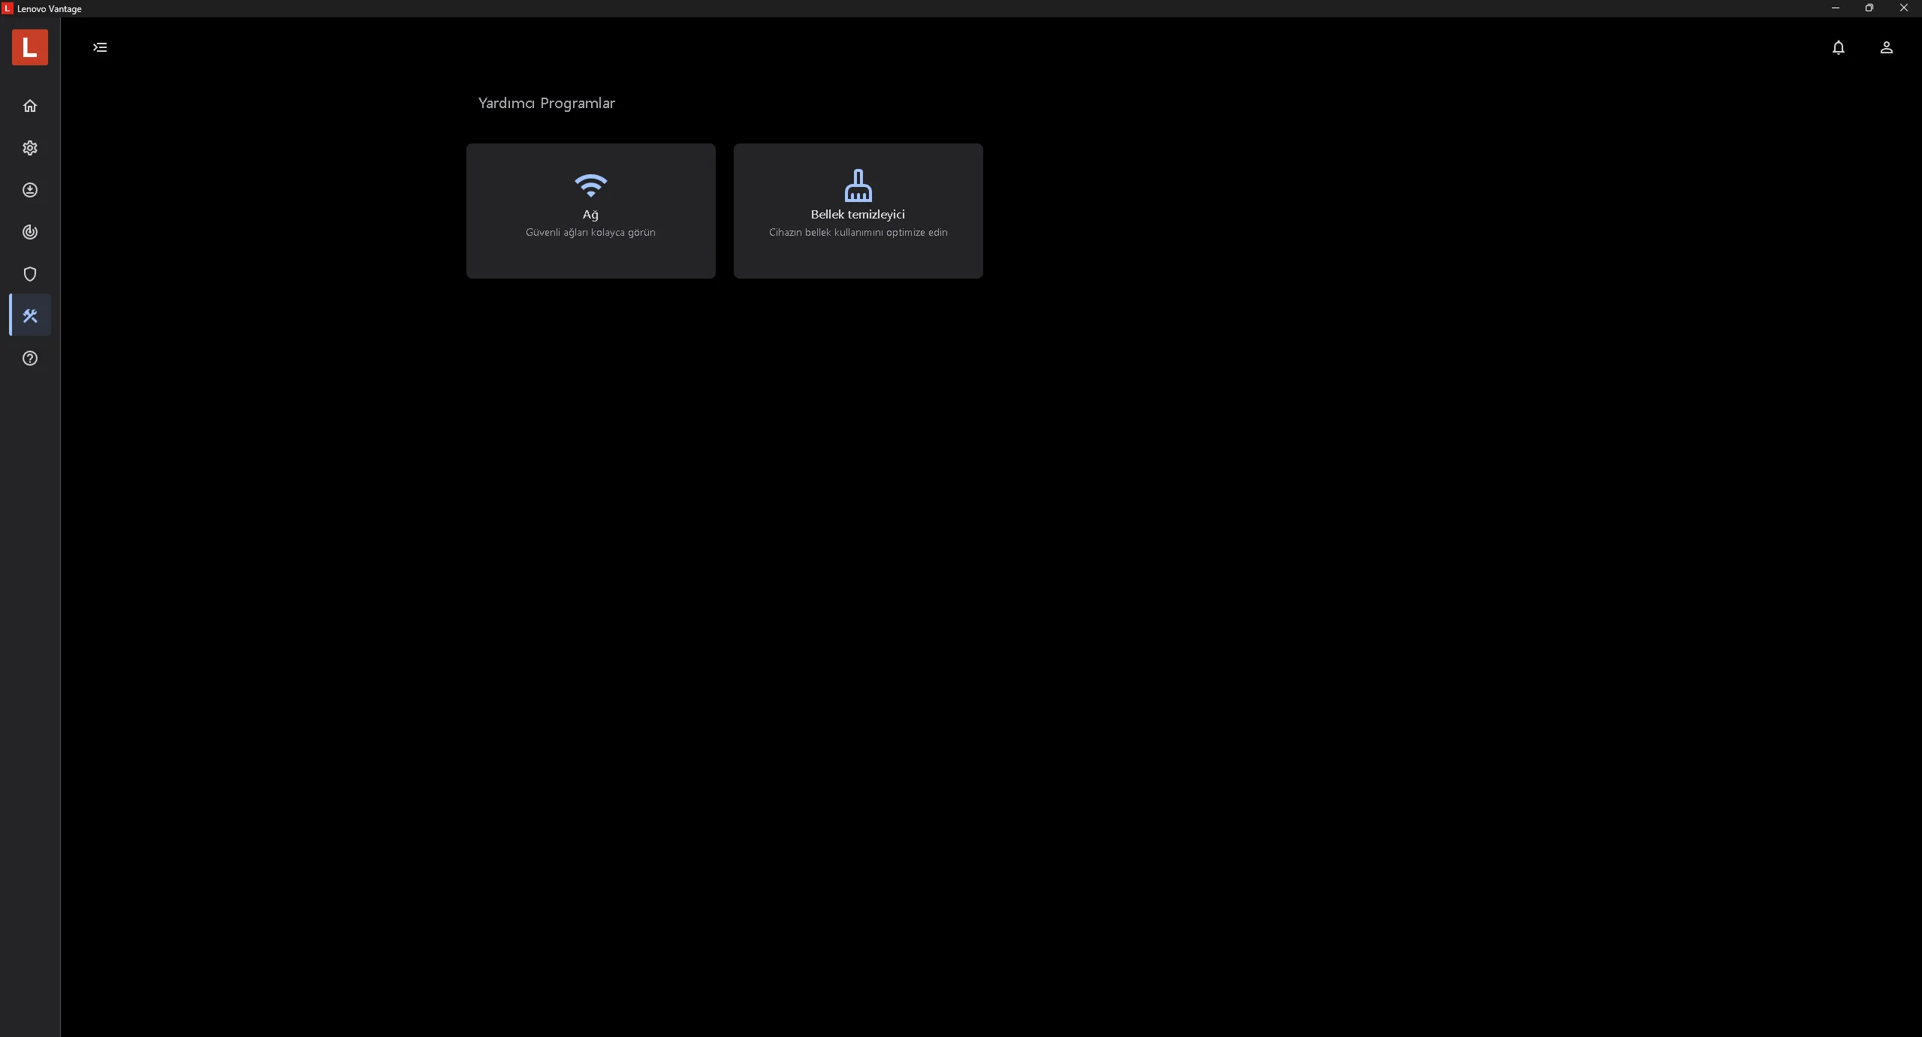The height and width of the screenshot is (1037, 1922).
Task: Open the security shield section
Action: pos(30,274)
